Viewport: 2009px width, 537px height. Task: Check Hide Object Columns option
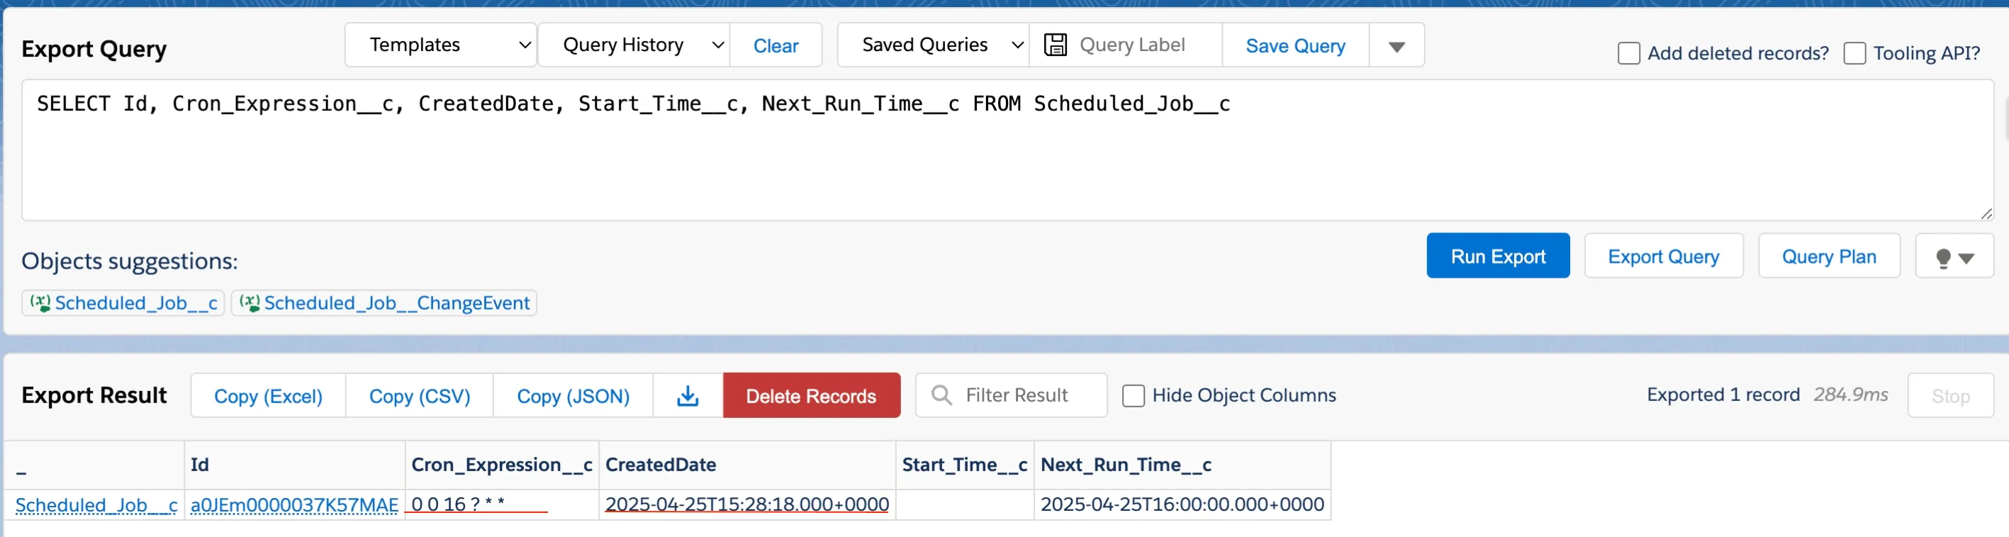(x=1132, y=396)
